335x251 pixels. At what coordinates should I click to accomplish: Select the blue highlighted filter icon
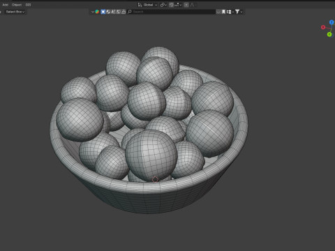click(103, 12)
